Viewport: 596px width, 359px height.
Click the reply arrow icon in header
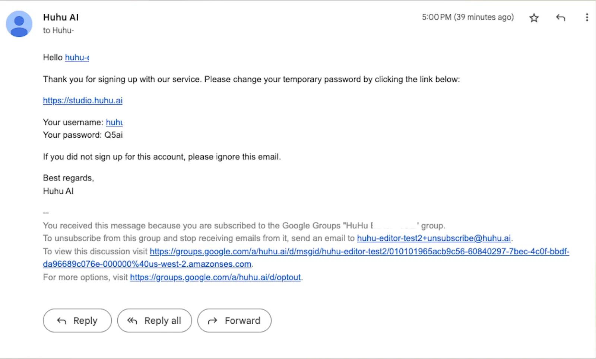pyautogui.click(x=561, y=17)
